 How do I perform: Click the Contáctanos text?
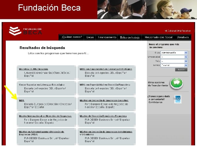click(155, 102)
